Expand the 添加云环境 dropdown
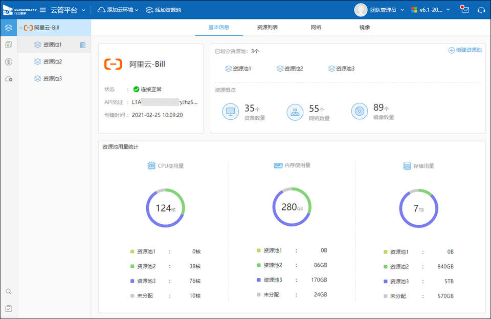491x319 pixels. coord(118,10)
